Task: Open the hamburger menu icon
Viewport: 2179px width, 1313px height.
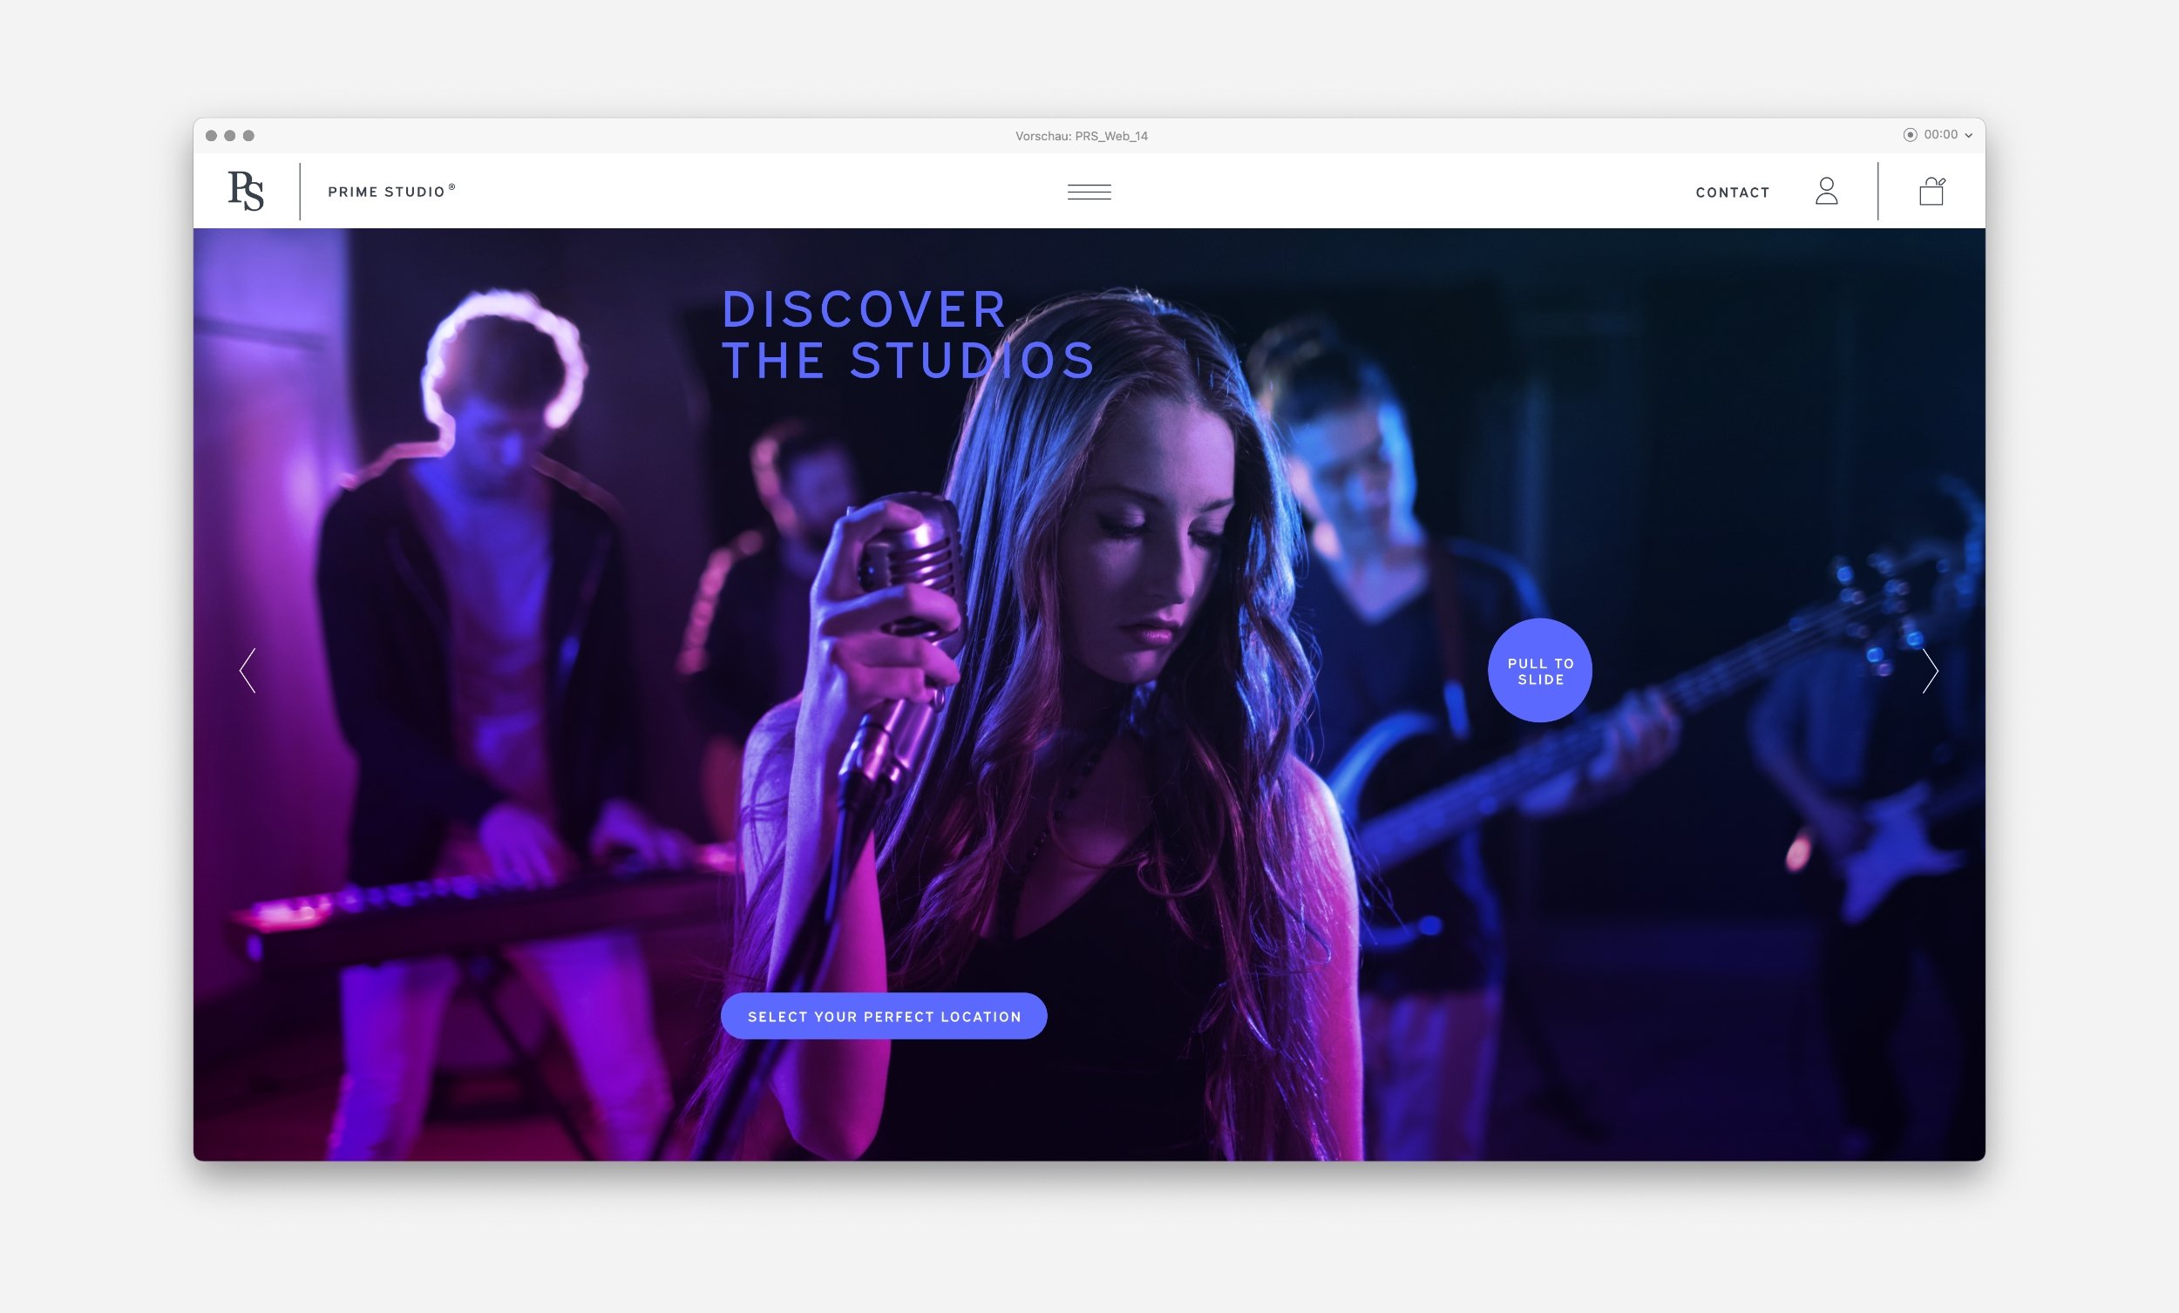Action: (1089, 190)
